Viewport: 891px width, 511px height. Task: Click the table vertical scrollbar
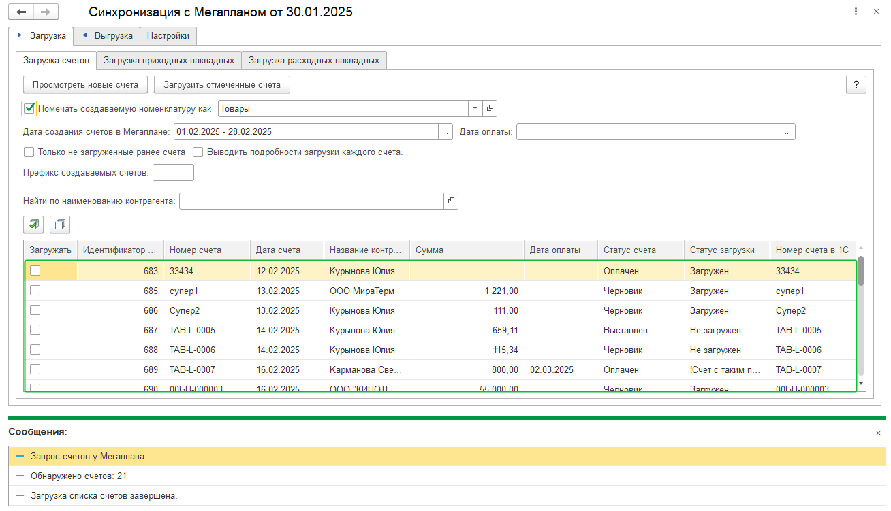861,320
